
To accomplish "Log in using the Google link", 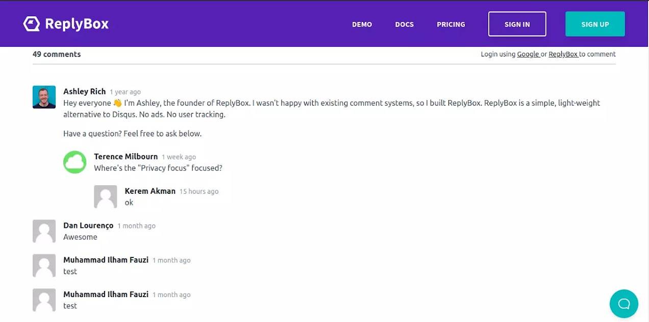I will click(528, 54).
